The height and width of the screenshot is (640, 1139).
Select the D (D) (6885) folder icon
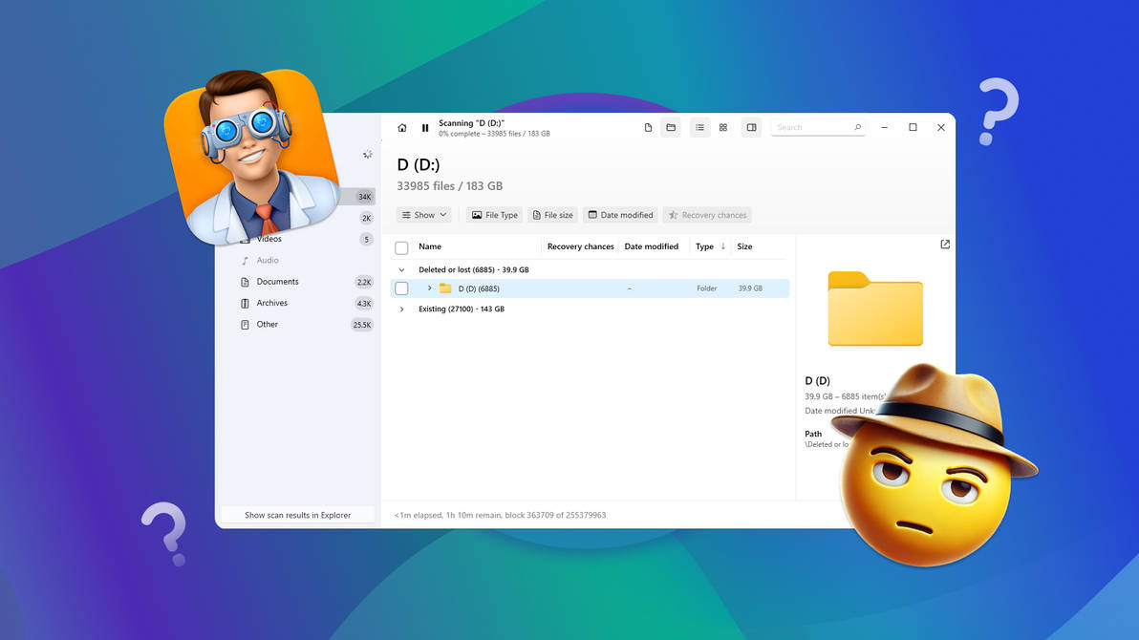445,288
